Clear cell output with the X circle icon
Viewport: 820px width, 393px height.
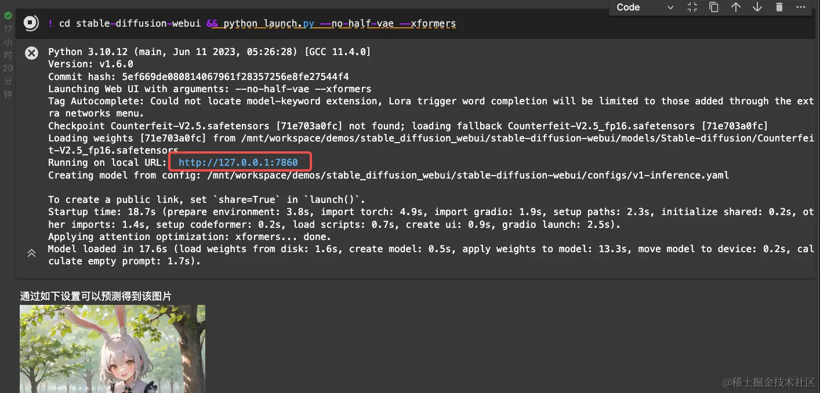pos(31,53)
